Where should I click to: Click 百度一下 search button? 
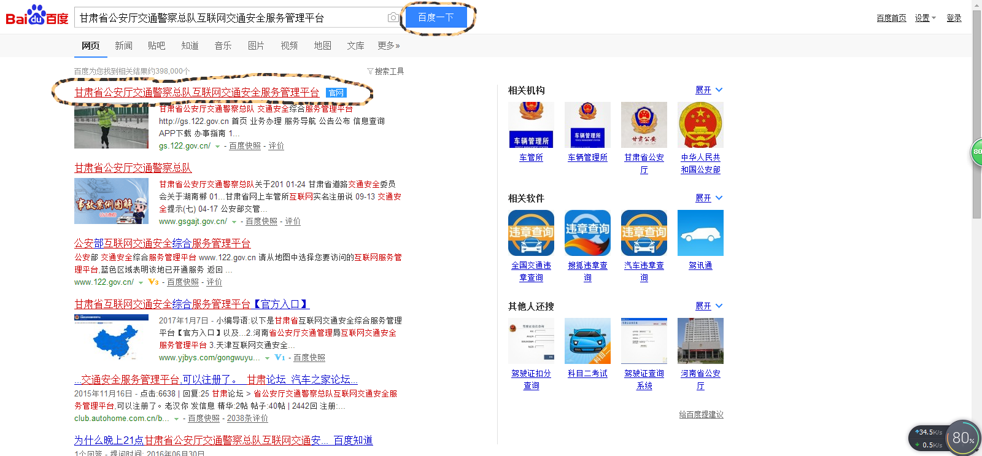tap(436, 17)
